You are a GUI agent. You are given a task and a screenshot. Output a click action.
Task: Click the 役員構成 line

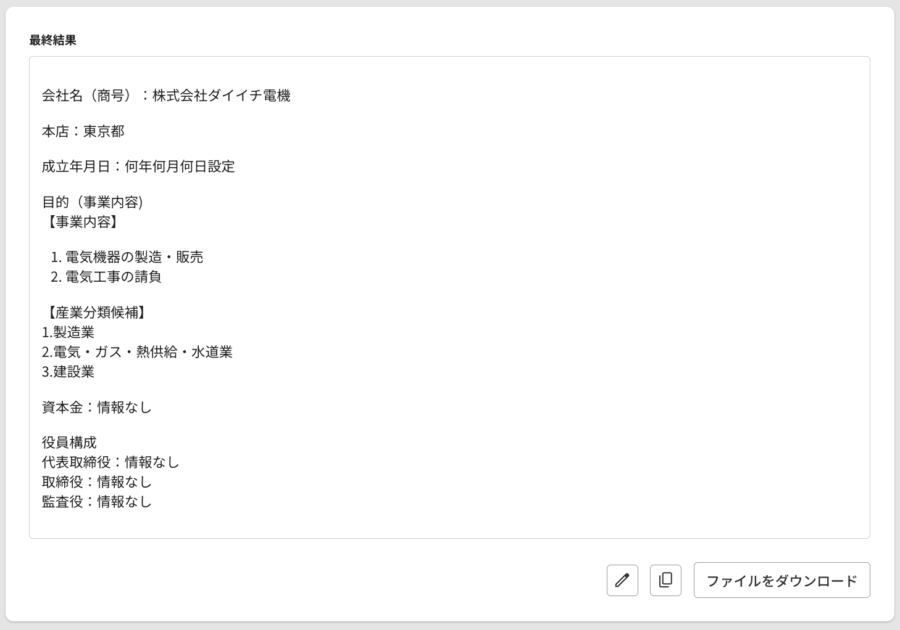pyautogui.click(x=69, y=443)
